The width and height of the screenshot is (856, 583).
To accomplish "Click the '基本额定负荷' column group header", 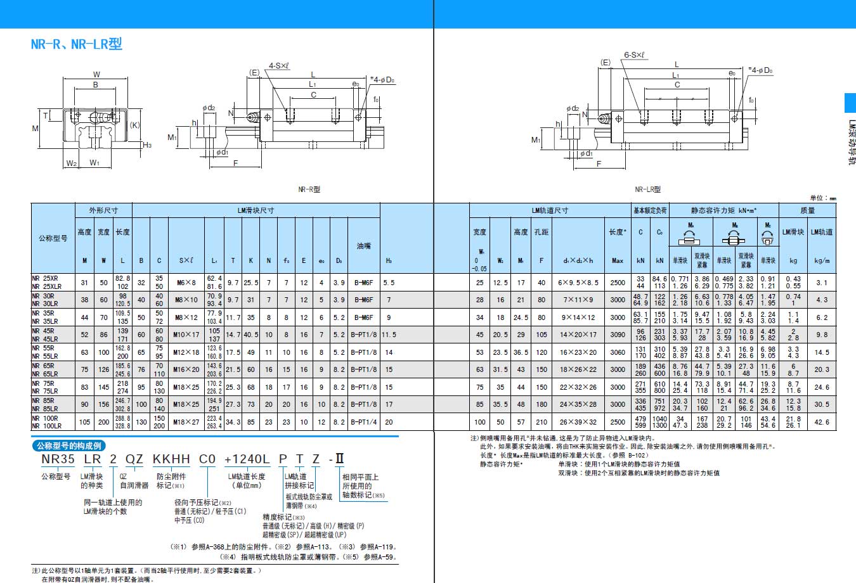I will (650, 210).
